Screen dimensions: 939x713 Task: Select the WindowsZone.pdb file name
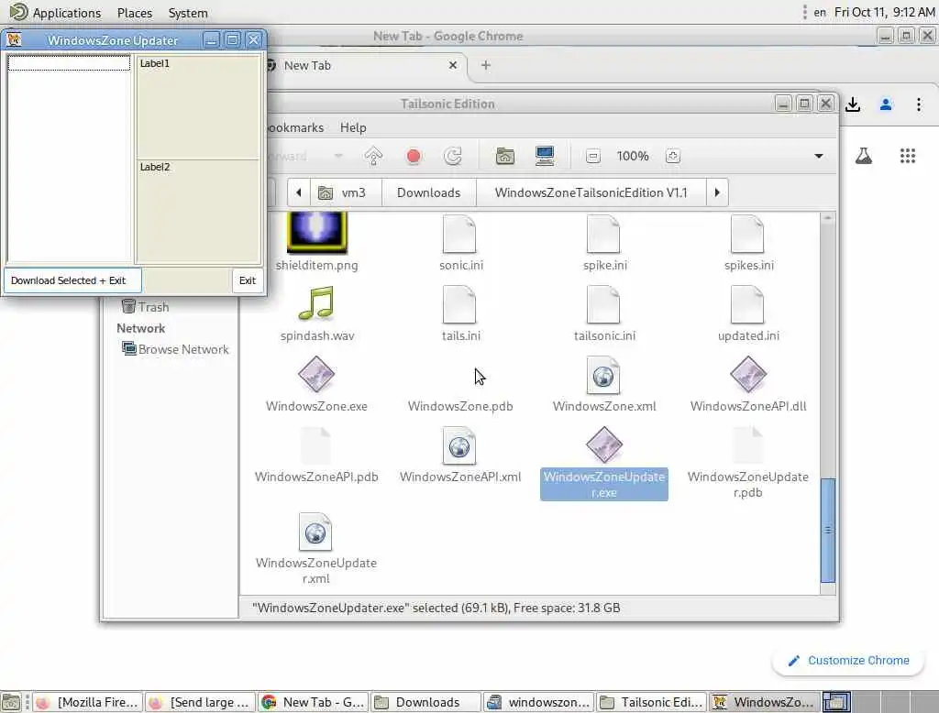(460, 407)
